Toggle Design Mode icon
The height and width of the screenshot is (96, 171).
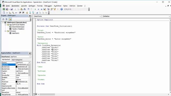point(45,9)
